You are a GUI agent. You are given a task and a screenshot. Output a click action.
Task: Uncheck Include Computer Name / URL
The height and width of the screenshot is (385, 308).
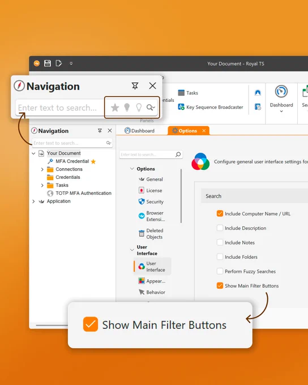220,213
